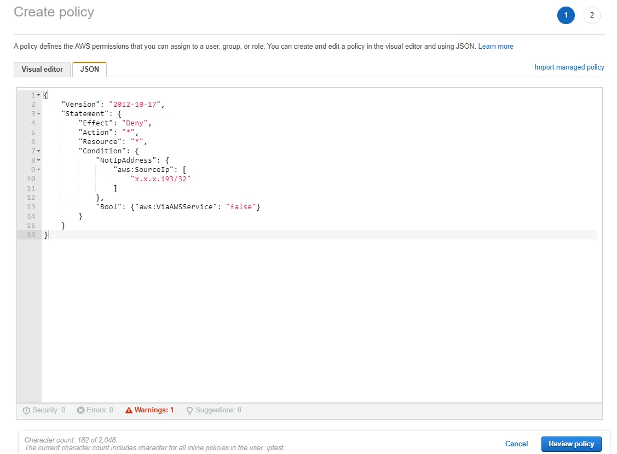Collapse the root object fold arrow on line 1
Image resolution: width=617 pixels, height=454 pixels.
tap(39, 95)
